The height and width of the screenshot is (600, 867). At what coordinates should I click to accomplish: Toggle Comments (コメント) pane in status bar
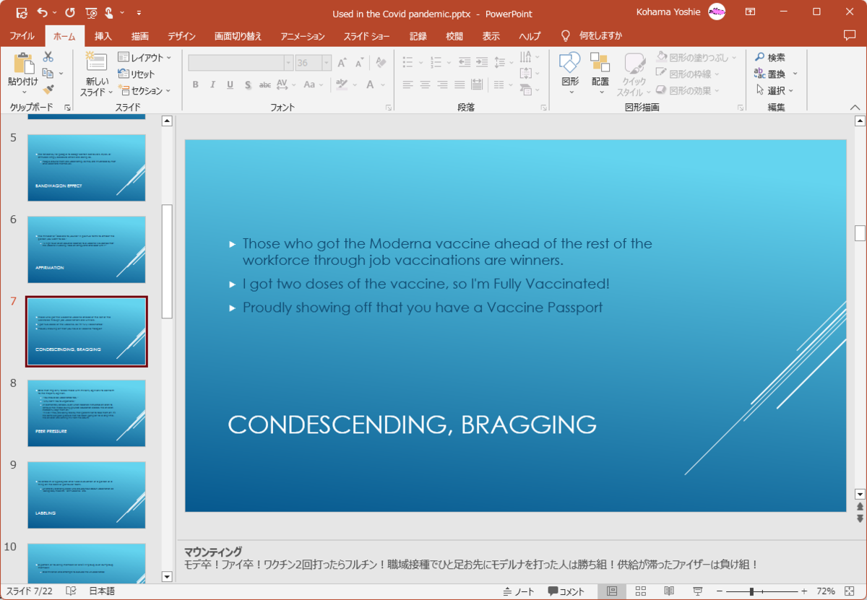(566, 591)
